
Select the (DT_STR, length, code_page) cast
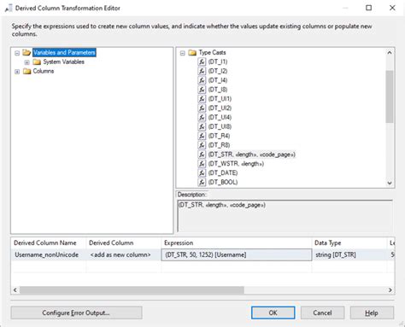click(x=252, y=155)
